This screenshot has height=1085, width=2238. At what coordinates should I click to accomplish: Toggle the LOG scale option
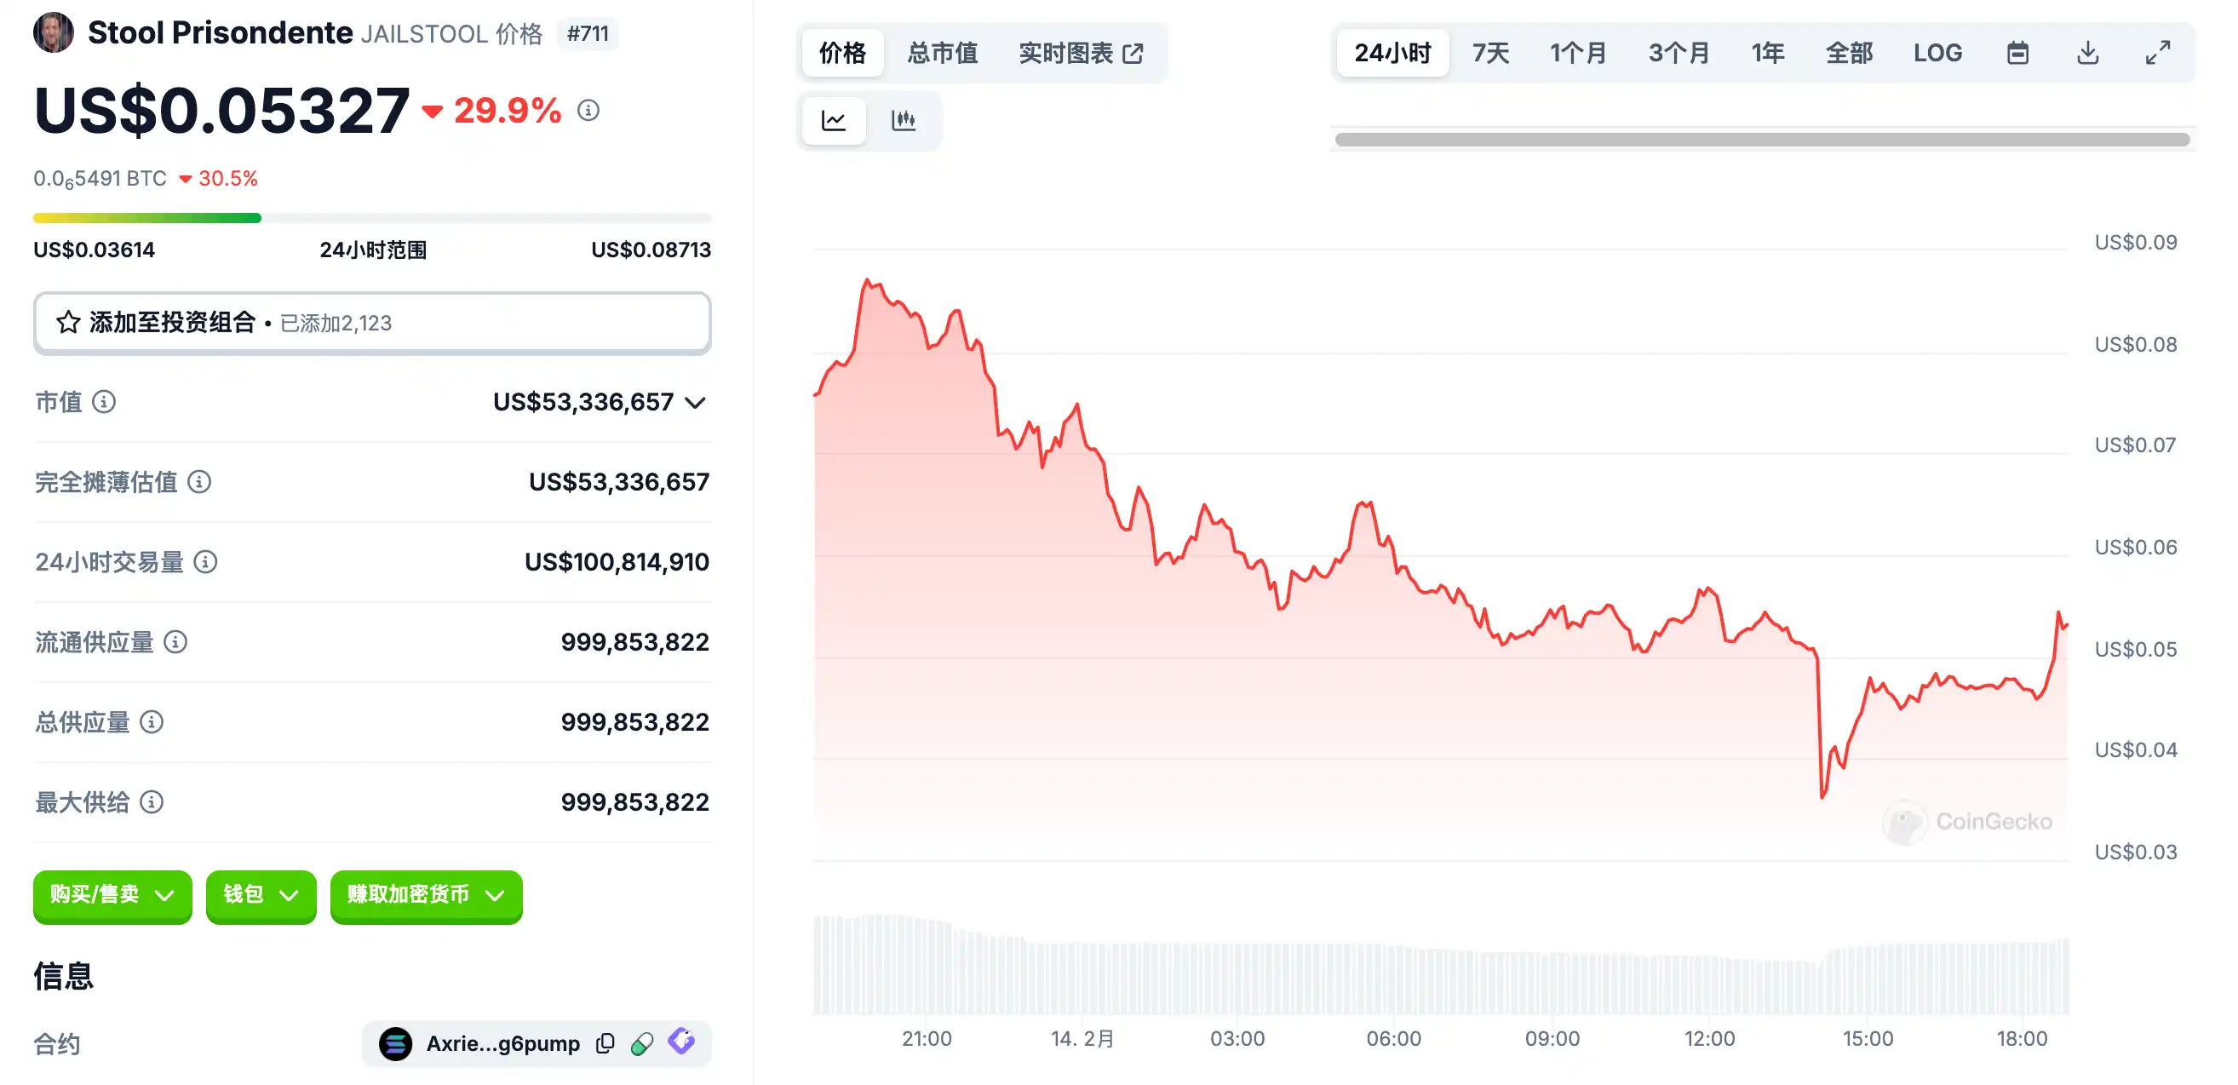tap(1937, 53)
